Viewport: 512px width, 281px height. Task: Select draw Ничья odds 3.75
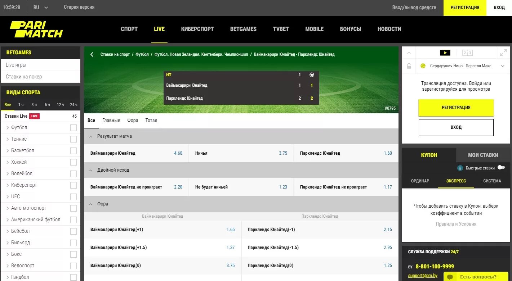(x=283, y=153)
